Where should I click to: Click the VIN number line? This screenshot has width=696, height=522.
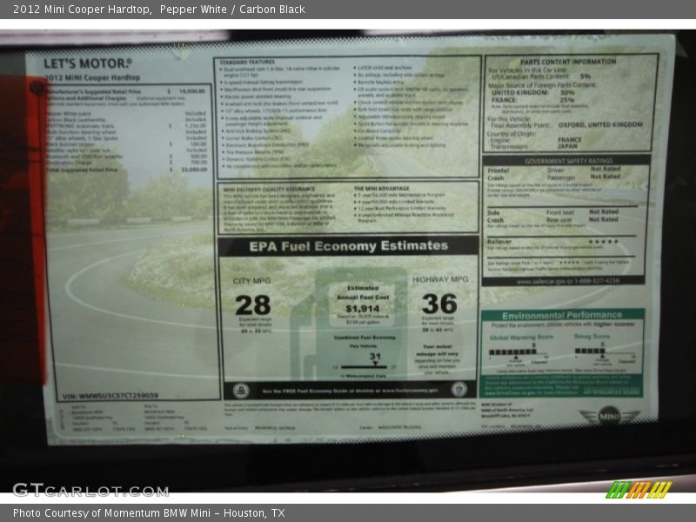click(110, 396)
